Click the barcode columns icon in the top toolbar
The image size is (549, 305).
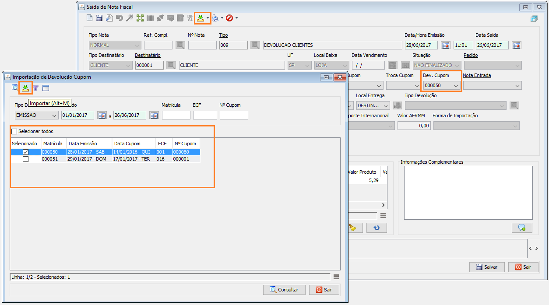(150, 18)
